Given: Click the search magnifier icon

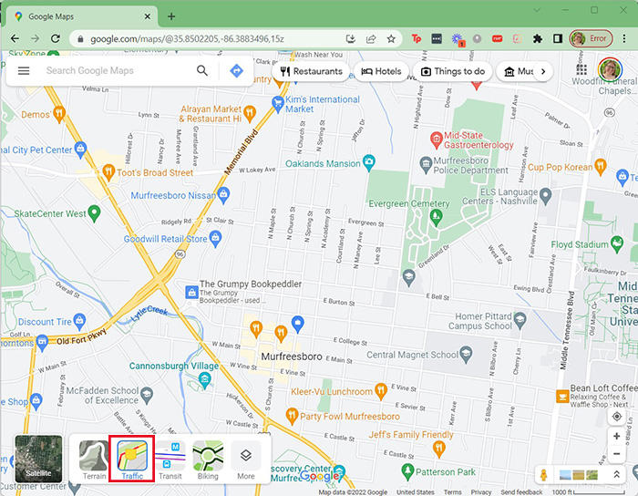Looking at the screenshot, I should coord(201,71).
